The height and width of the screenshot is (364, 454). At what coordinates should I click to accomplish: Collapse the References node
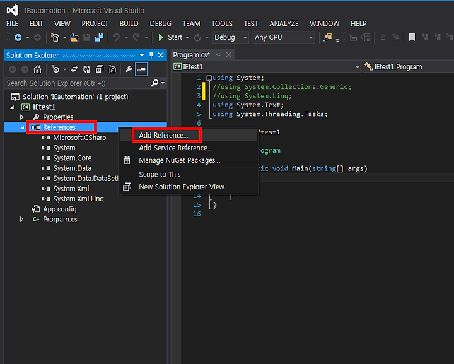[22, 127]
